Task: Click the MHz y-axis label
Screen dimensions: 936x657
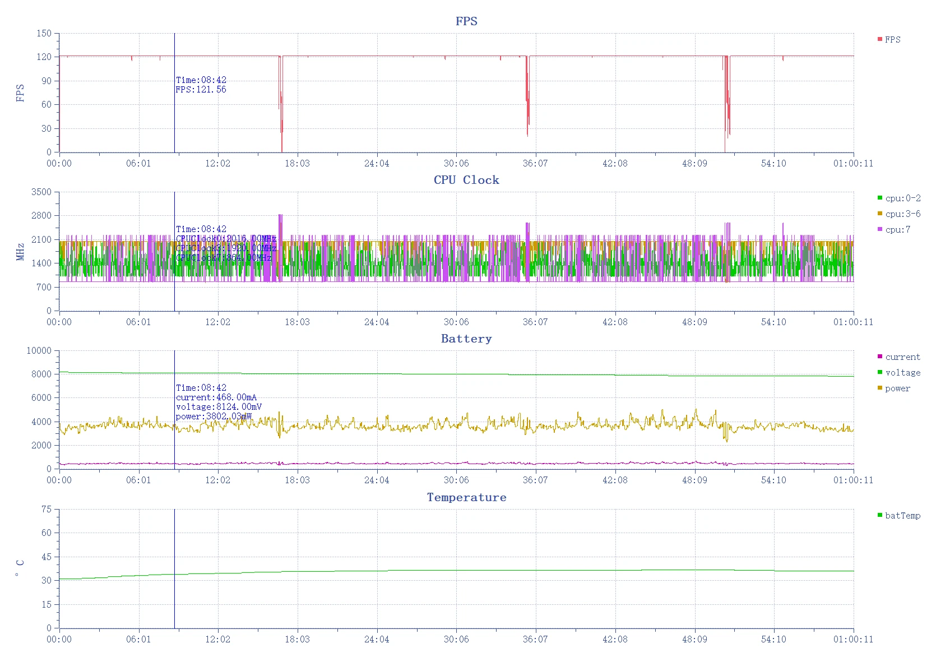Action: tap(20, 252)
